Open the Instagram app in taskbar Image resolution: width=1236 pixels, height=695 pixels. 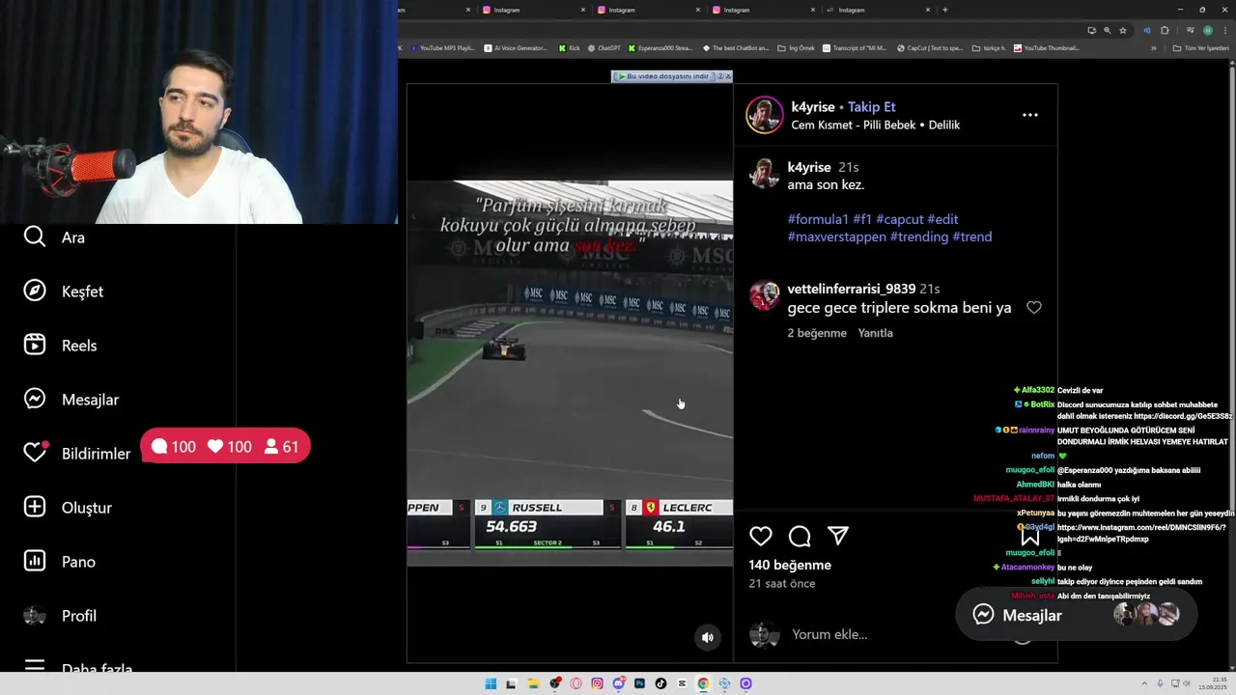coord(597,683)
